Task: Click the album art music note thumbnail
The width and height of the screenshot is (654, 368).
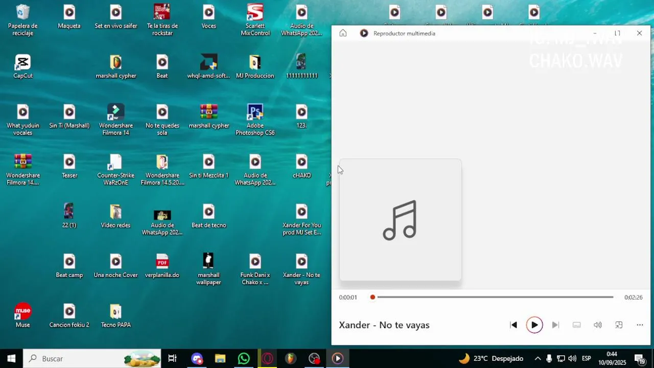Action: [400, 220]
